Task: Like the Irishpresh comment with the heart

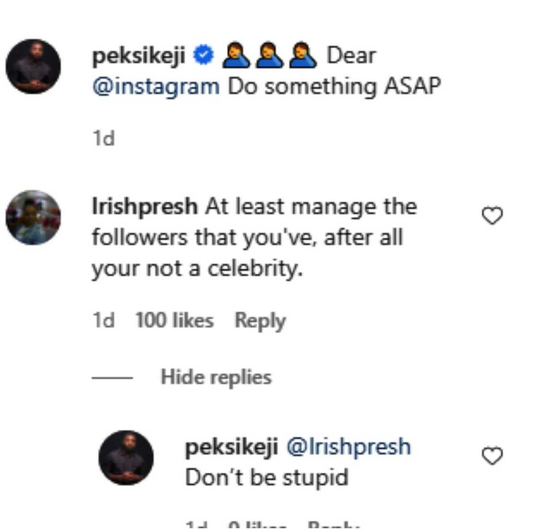Action: [x=492, y=216]
